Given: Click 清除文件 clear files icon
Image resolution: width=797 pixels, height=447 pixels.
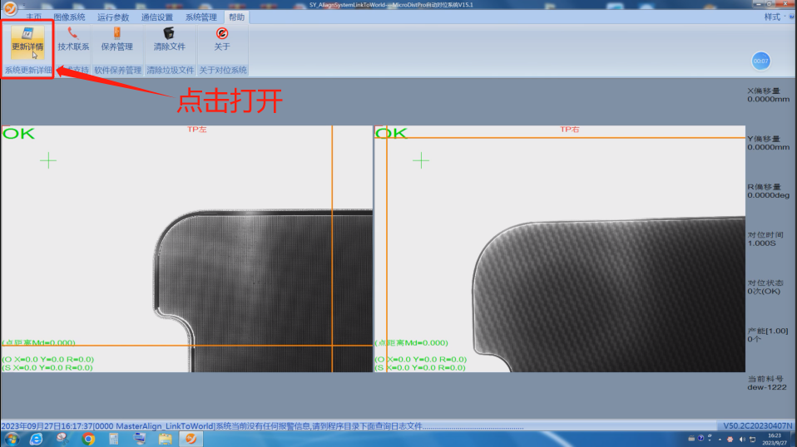Looking at the screenshot, I should point(169,40).
